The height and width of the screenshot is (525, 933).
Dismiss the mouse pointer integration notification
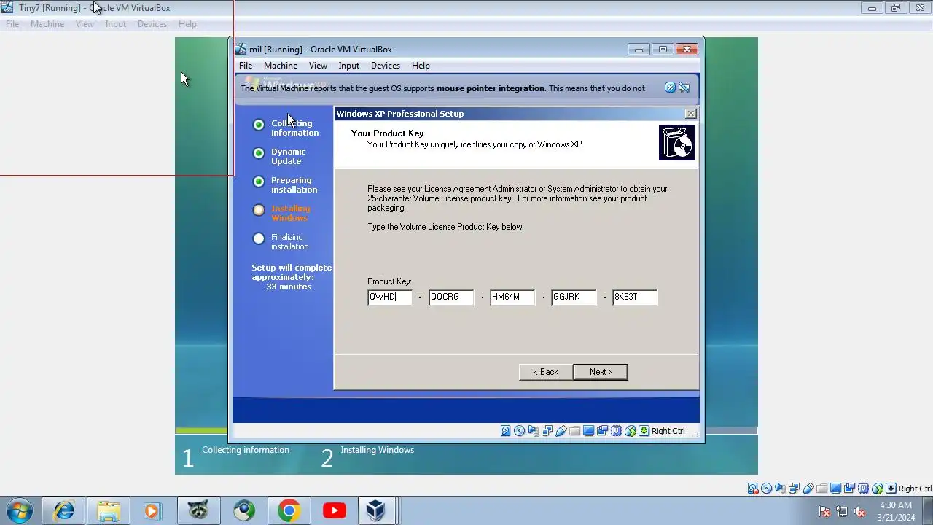(x=670, y=87)
